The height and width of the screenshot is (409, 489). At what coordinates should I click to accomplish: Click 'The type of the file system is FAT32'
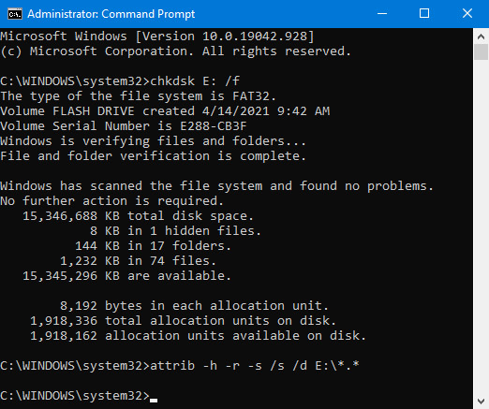(x=139, y=96)
